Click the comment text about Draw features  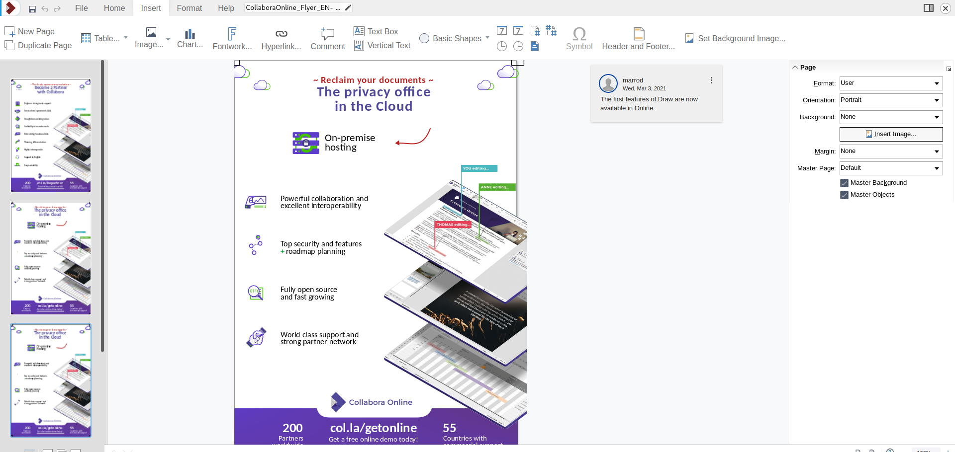click(649, 103)
